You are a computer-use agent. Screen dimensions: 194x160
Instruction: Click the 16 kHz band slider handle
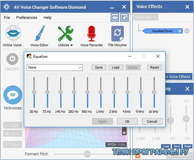[x=154, y=92]
